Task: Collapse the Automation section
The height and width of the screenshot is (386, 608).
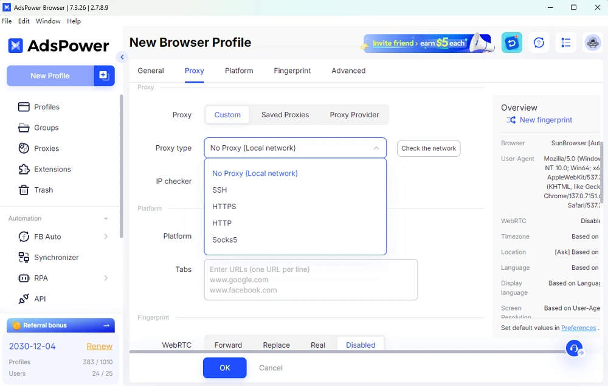Action: (x=106, y=219)
